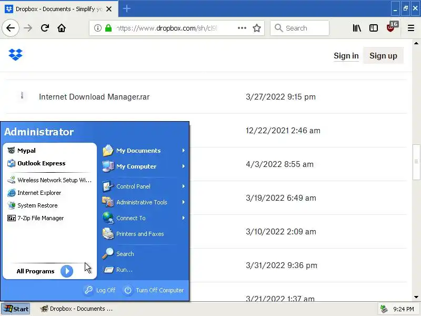Select date 3/31/2022 9:36 pm

(x=282, y=265)
